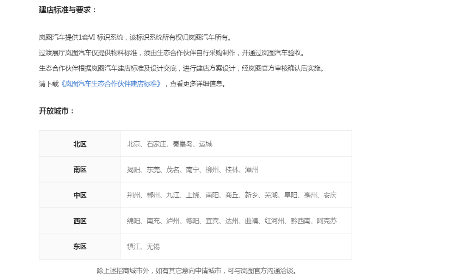Image resolution: width=458 pixels, height=279 pixels.
Task: Click the 中区 row header cell
Action: [80, 195]
